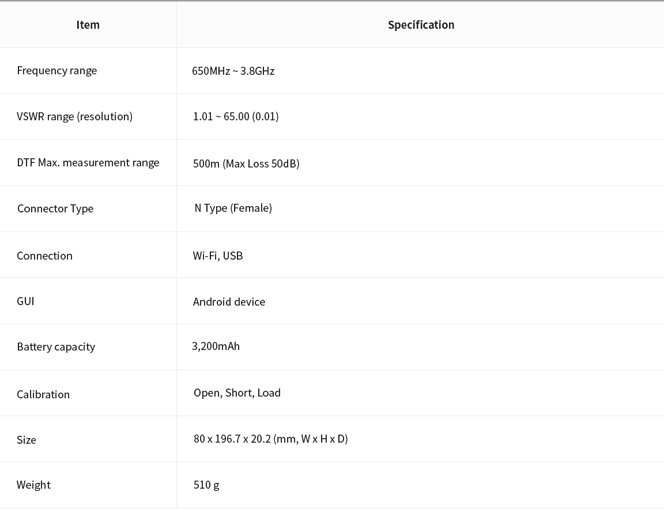Click the 650MHz ~ 3.8GHz value
The width and height of the screenshot is (664, 510).
[233, 71]
